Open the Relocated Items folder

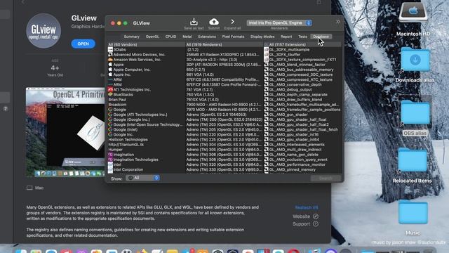tap(413, 160)
